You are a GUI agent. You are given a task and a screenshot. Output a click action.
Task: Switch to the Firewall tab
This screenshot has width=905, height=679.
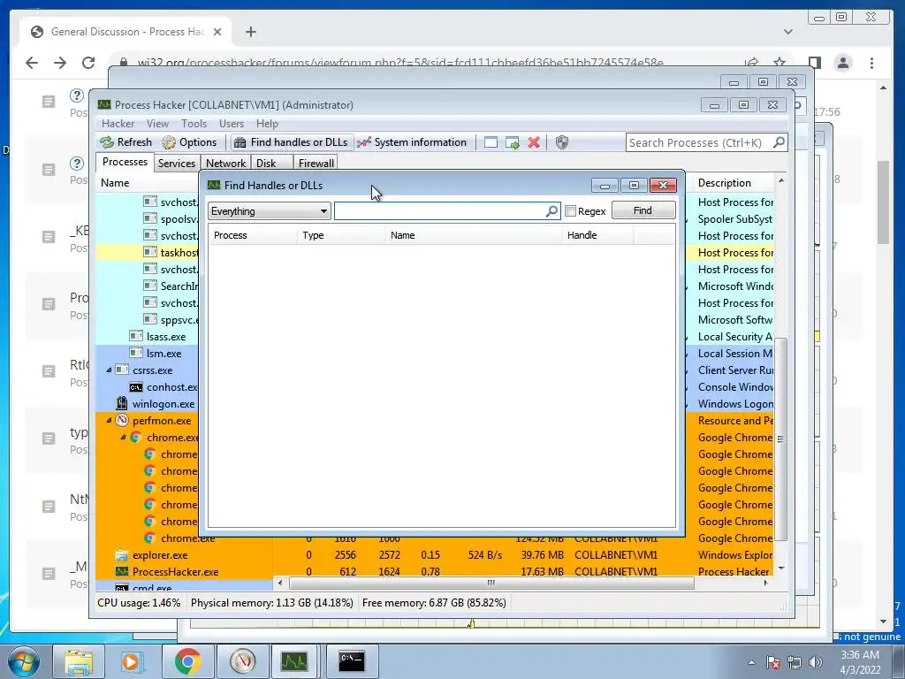(x=316, y=164)
